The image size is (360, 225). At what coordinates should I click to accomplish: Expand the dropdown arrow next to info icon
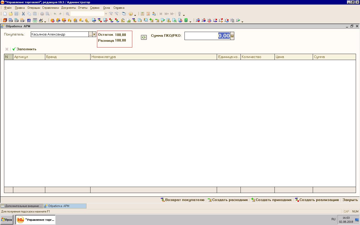click(135, 15)
